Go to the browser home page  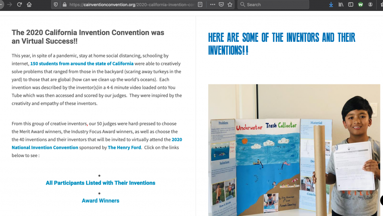[29, 4]
